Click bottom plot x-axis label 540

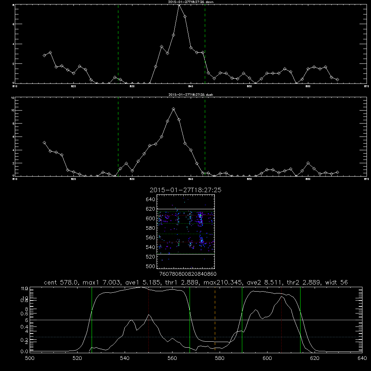point(125,358)
